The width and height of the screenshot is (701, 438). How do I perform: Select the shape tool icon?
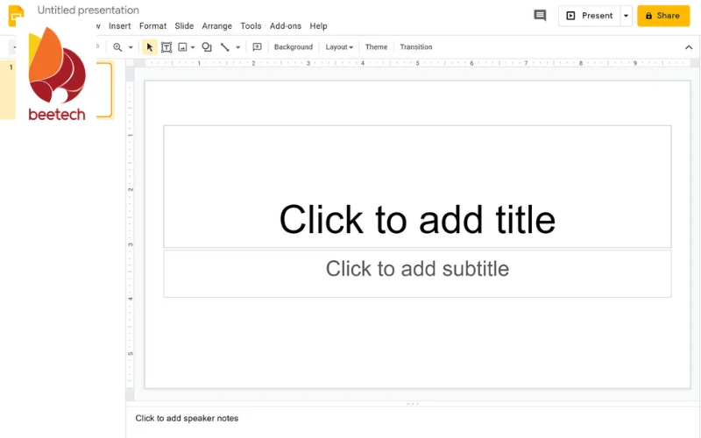click(x=207, y=47)
